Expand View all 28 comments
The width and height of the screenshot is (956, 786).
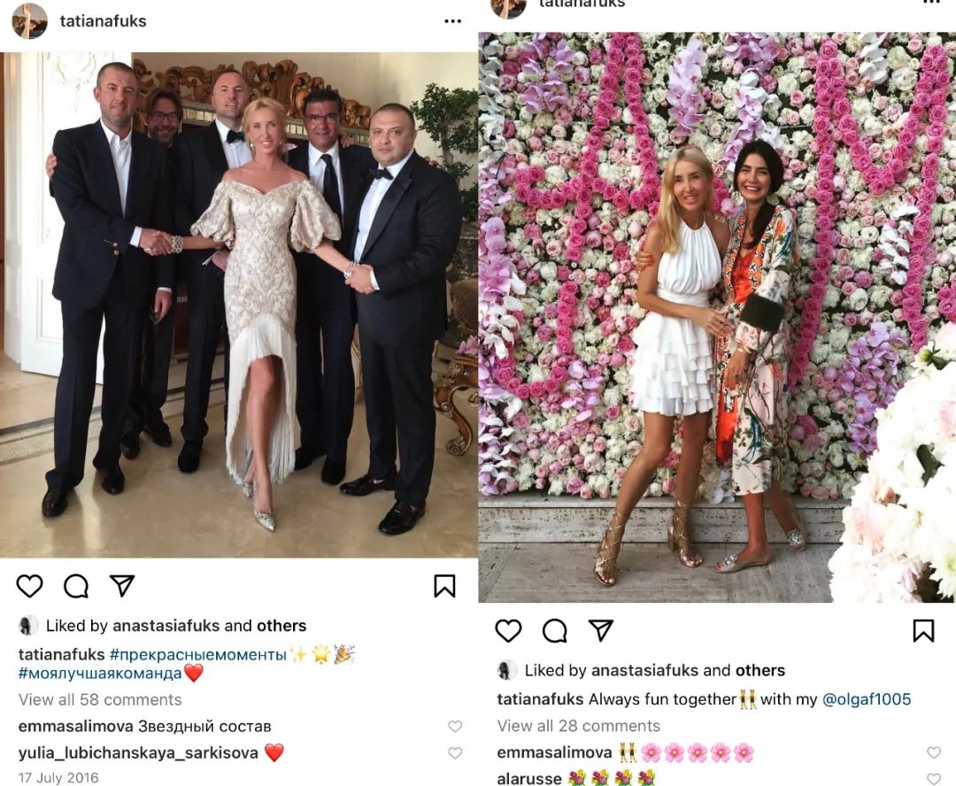[579, 726]
